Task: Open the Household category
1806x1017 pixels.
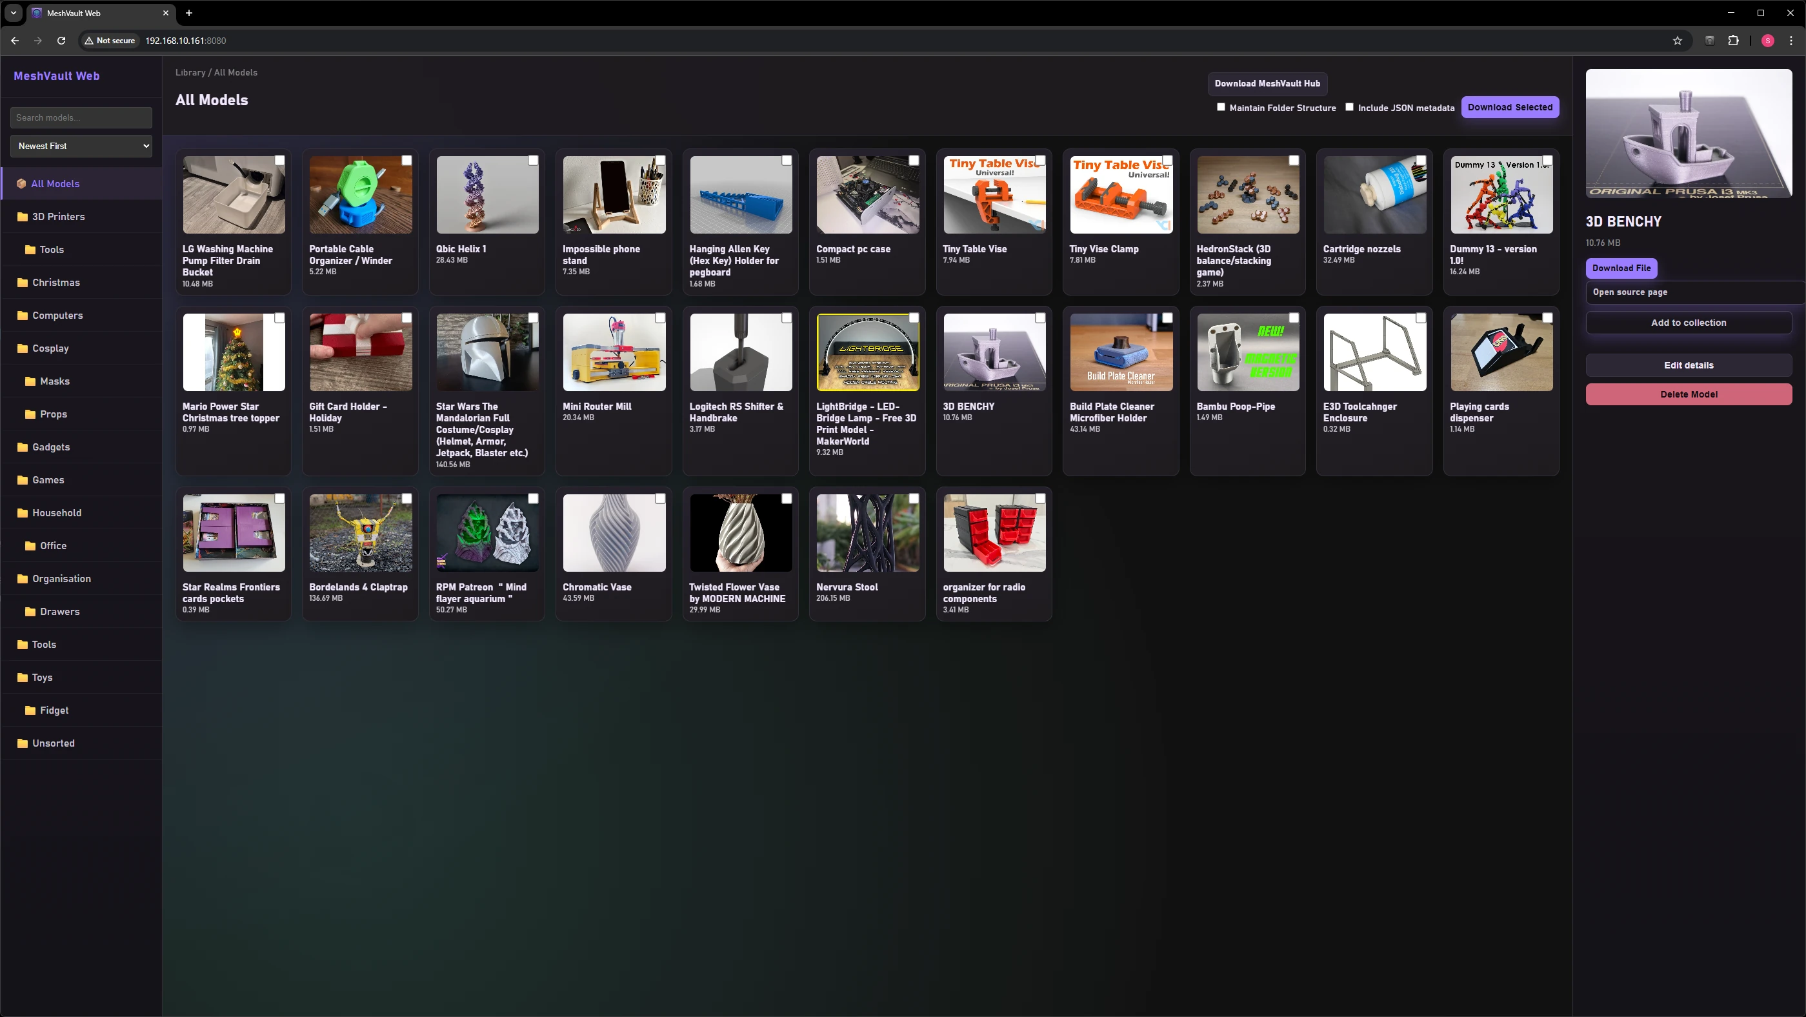Action: coord(56,513)
